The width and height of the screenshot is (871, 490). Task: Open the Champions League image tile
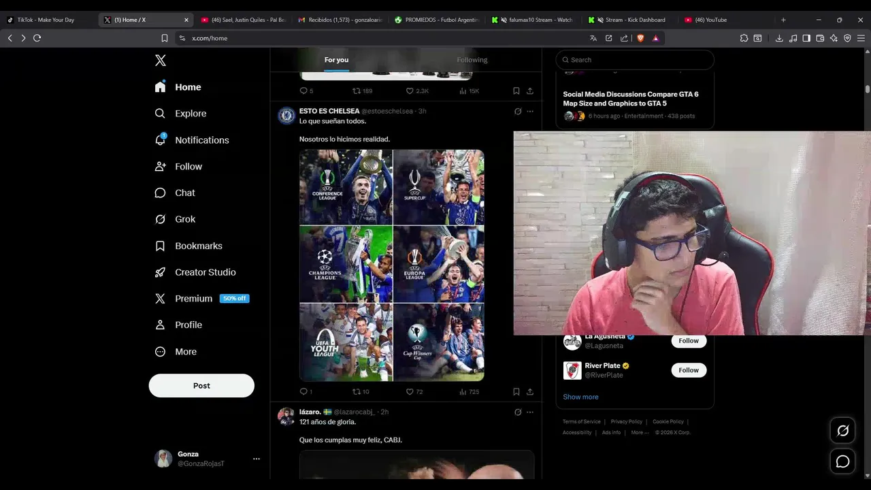tap(346, 264)
